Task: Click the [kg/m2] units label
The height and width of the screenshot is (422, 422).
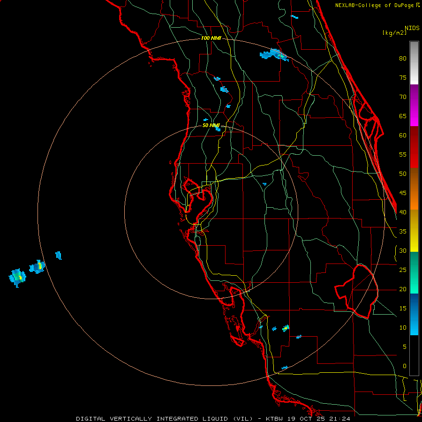Action: pos(394,33)
